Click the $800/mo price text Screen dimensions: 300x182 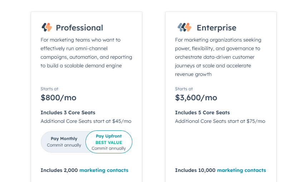58,97
